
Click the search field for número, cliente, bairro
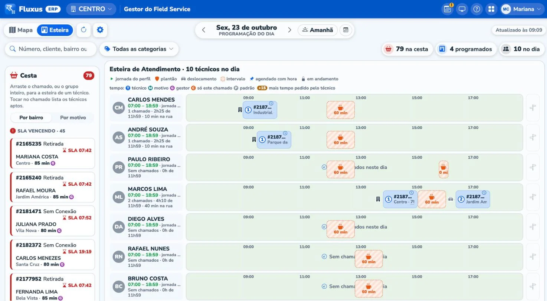click(x=50, y=49)
